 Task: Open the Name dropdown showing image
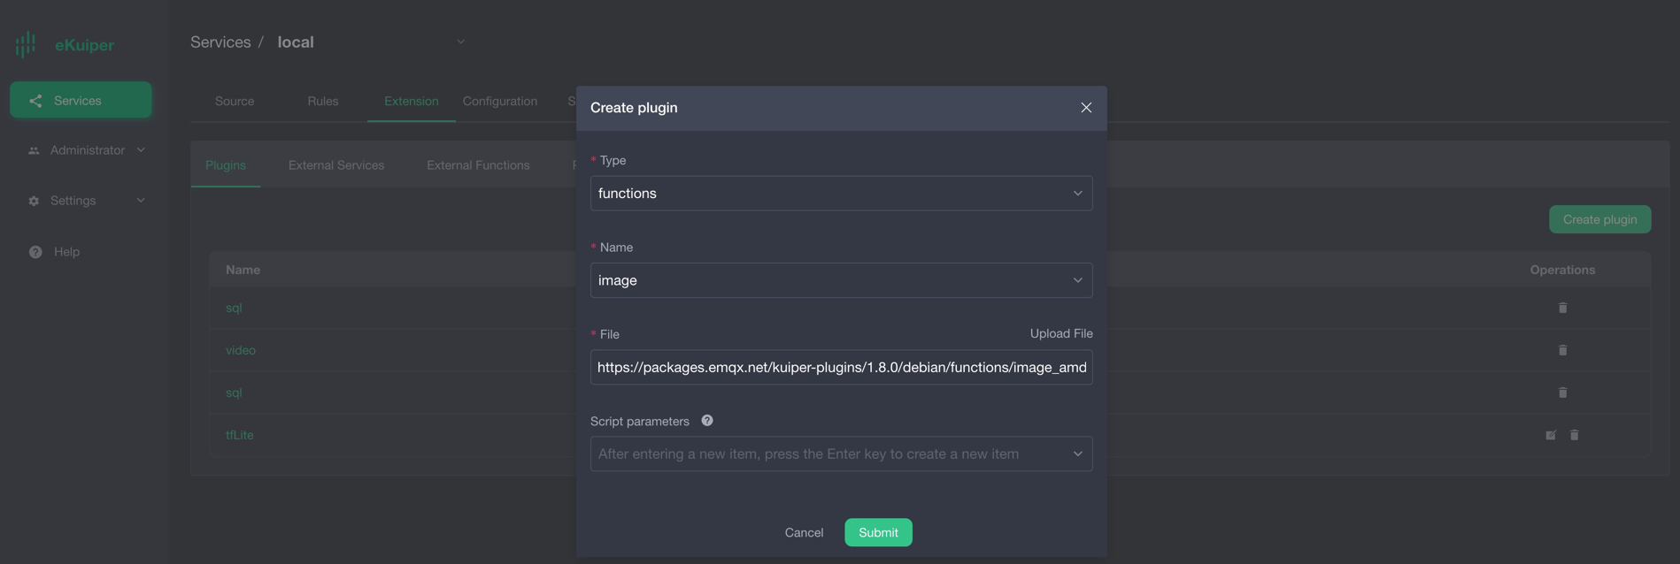841,280
